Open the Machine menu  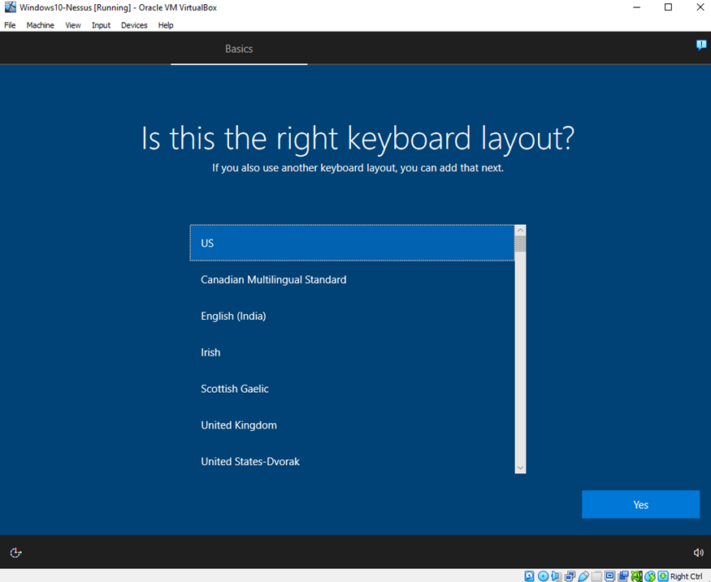[x=40, y=25]
